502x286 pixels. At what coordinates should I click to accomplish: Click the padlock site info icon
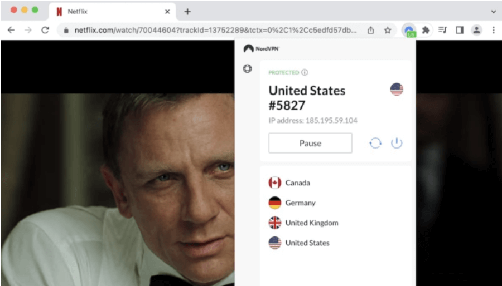click(66, 30)
